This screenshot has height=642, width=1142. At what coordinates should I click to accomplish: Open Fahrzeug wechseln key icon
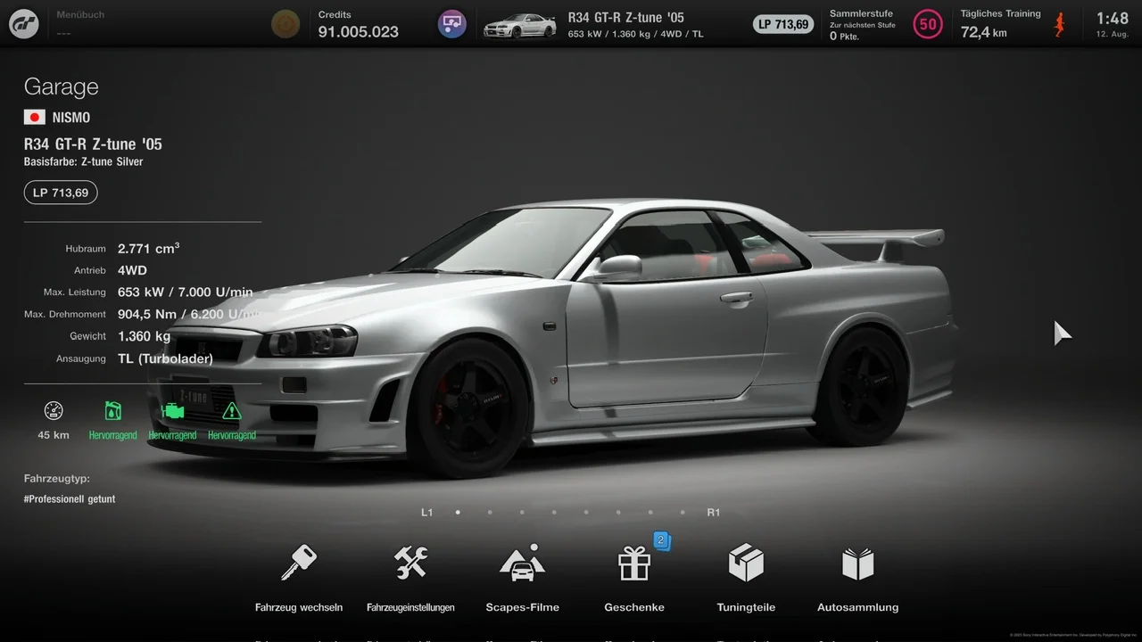pyautogui.click(x=299, y=563)
